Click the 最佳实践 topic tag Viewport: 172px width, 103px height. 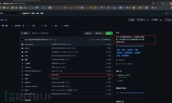click(x=130, y=50)
